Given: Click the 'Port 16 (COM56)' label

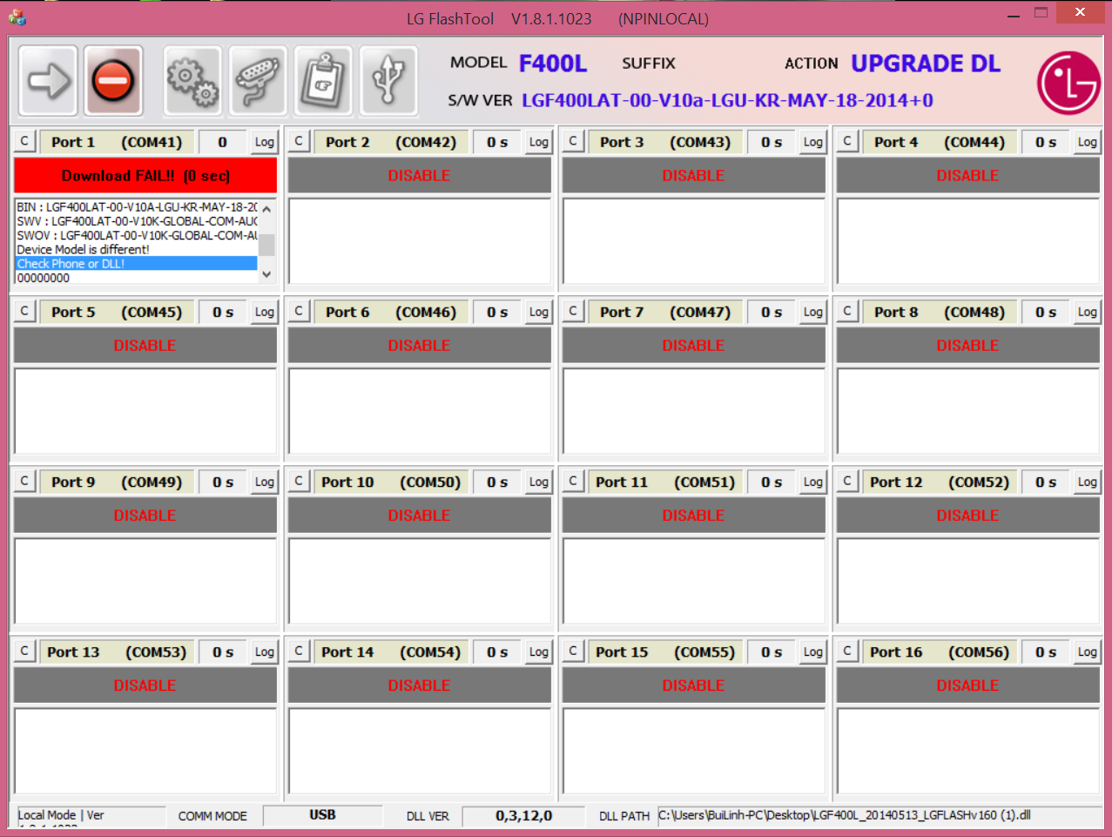Looking at the screenshot, I should pos(940,651).
